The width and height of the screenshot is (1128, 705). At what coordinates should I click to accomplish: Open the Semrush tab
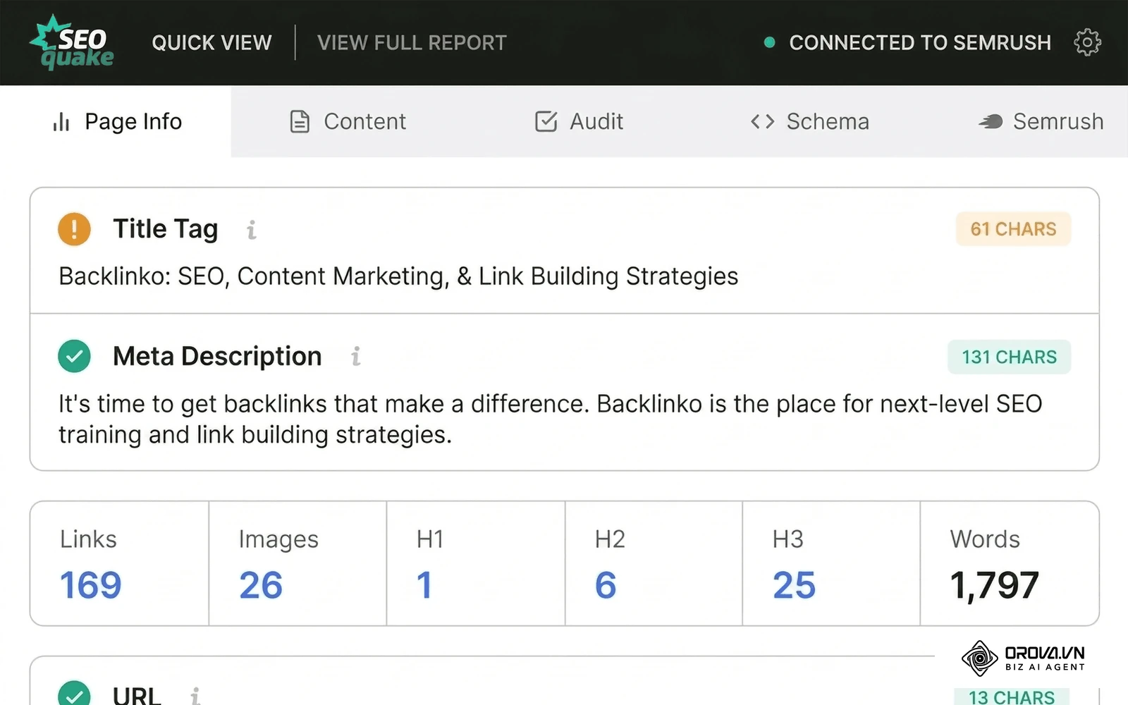[1041, 121]
